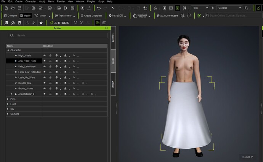The width and height of the screenshot is (263, 162).
Task: Hide the Double_low item
Action: 45,83
